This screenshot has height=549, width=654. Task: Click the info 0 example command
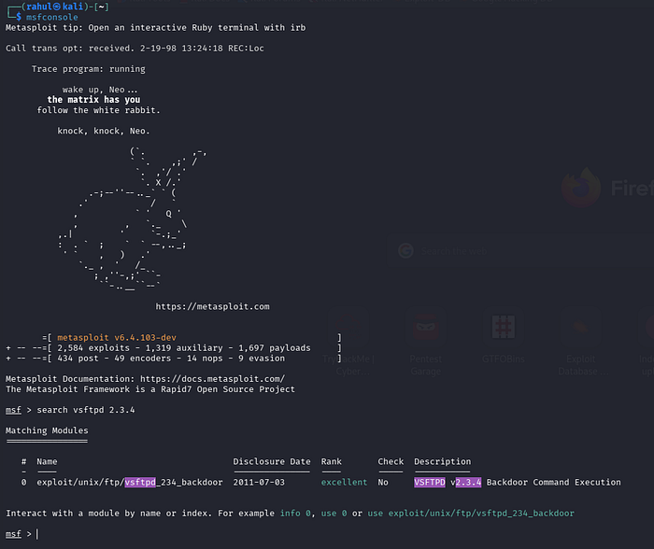click(295, 514)
